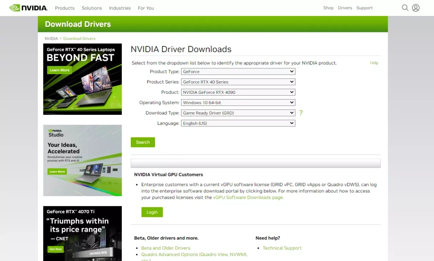Click Learn More on the Beyond Fast banner
434x261 pixels.
(x=59, y=70)
